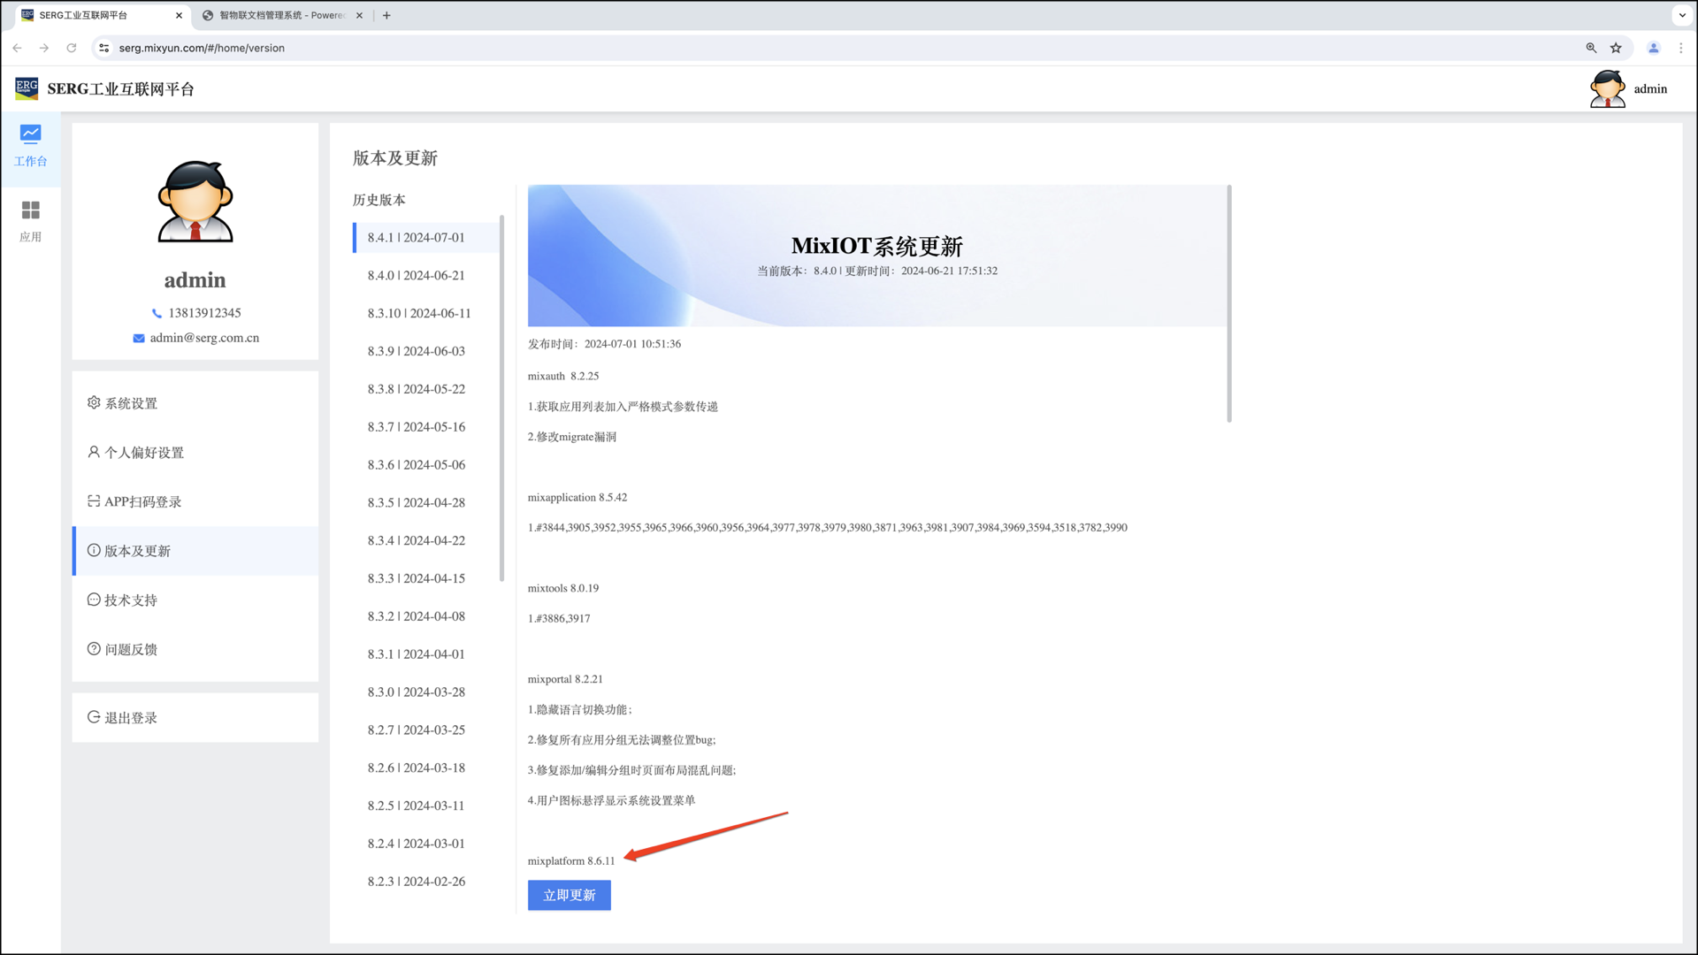Image resolution: width=1698 pixels, height=955 pixels.
Task: Click the SERG platform logo
Action: tap(27, 88)
